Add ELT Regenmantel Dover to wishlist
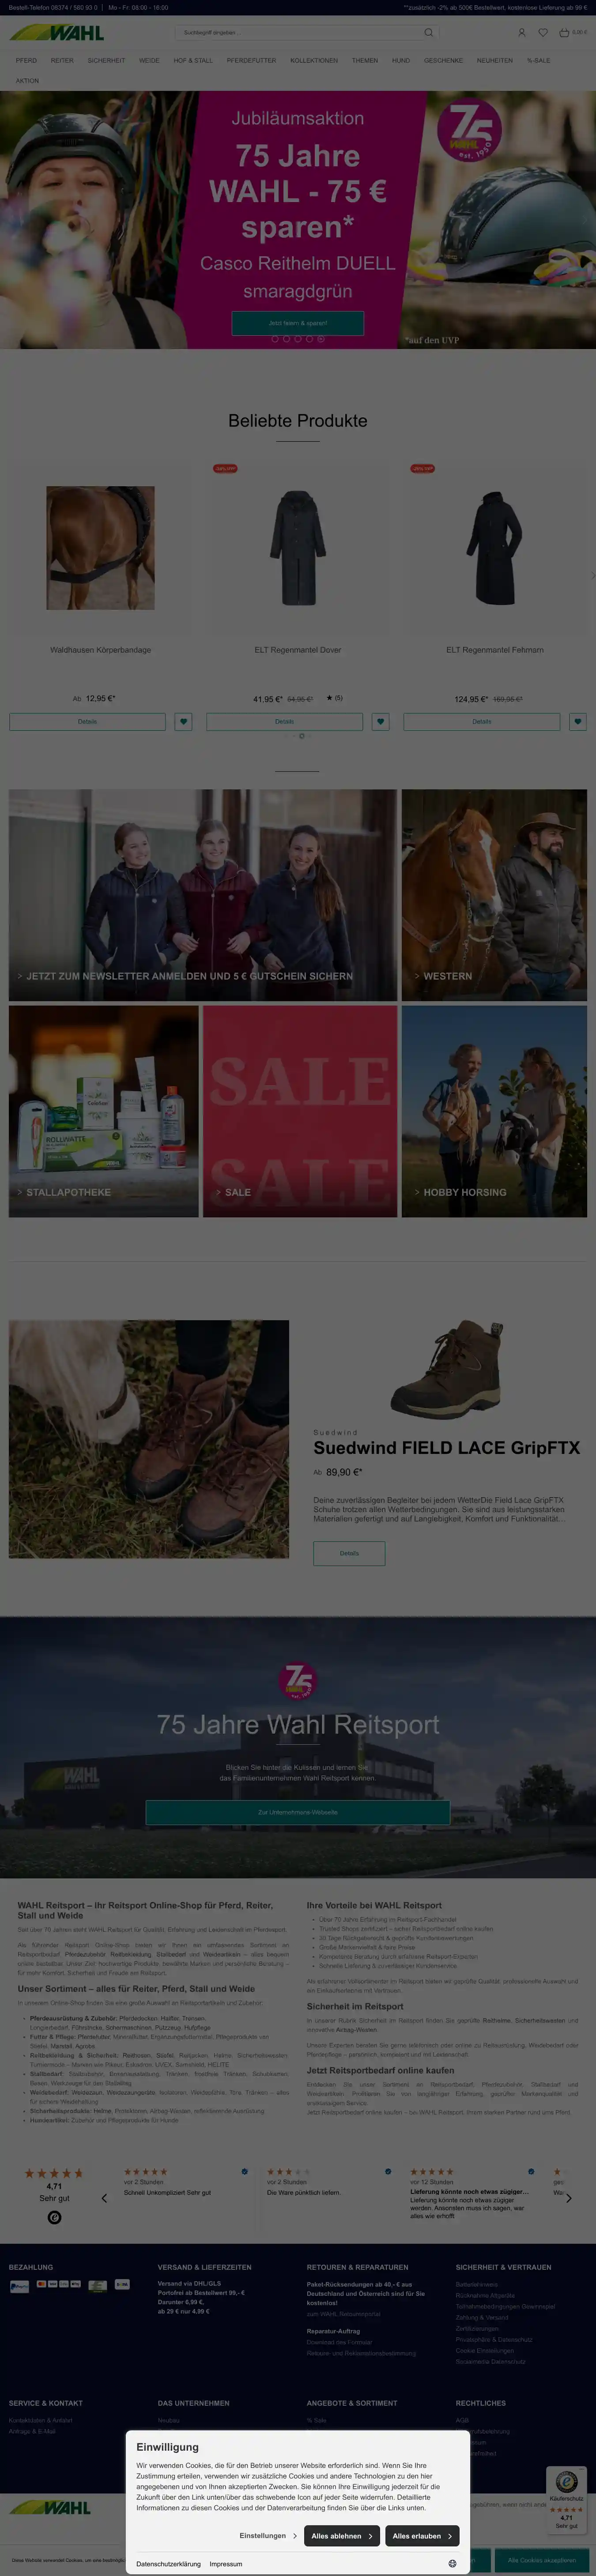The width and height of the screenshot is (596, 2576). pos(381,721)
